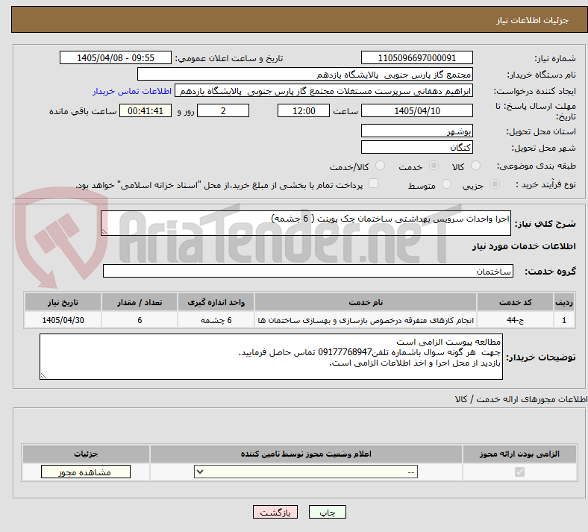
Task: Click buyer organization name field
Action: 305,74
